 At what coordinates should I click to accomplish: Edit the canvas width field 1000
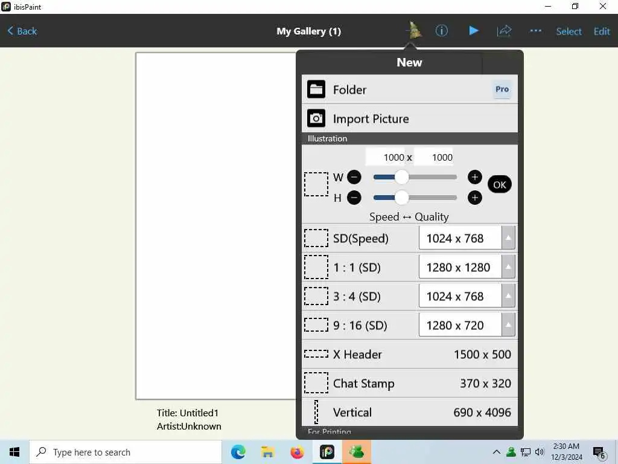click(x=386, y=158)
